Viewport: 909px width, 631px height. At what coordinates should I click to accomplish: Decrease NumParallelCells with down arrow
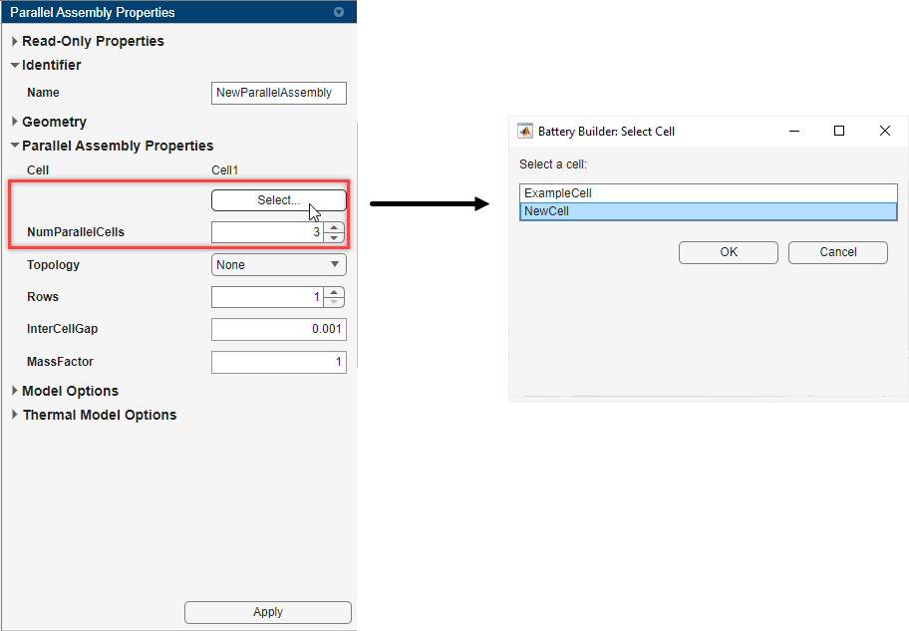[335, 238]
